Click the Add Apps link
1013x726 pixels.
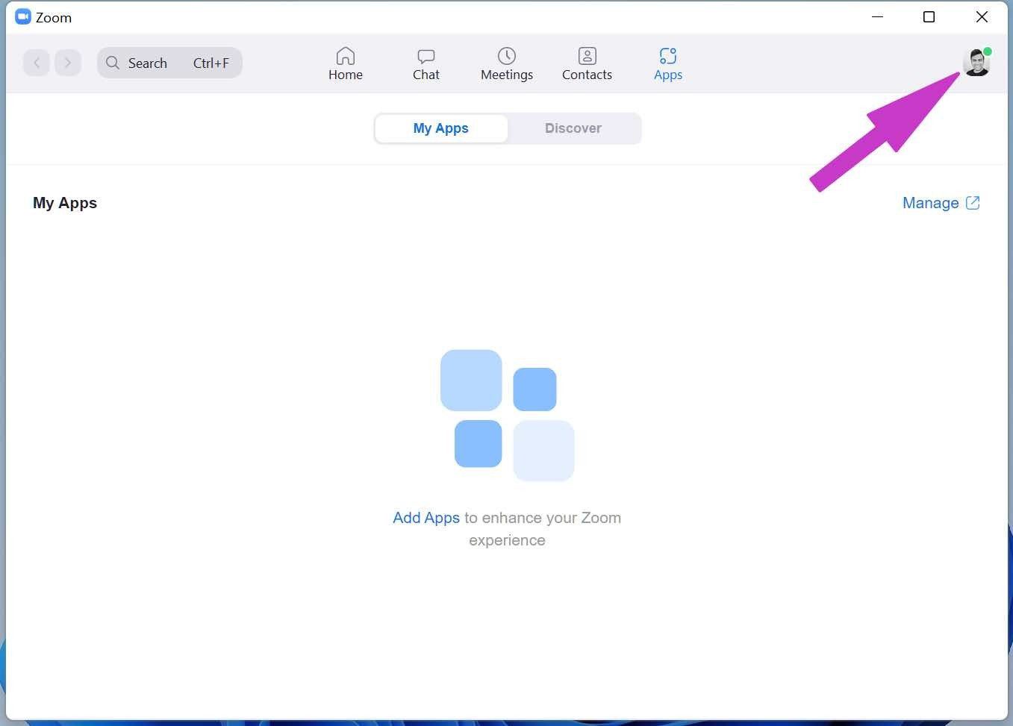pyautogui.click(x=426, y=518)
